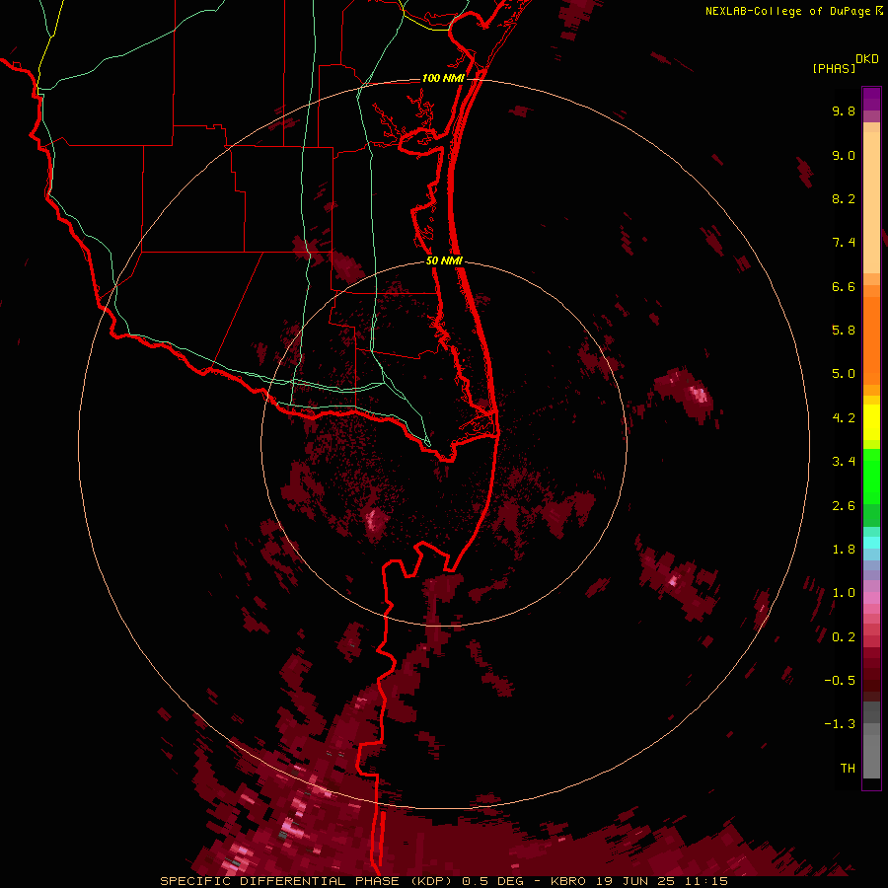Click the 2.6 value on the color scale
The height and width of the screenshot is (888, 888).
tap(844, 506)
